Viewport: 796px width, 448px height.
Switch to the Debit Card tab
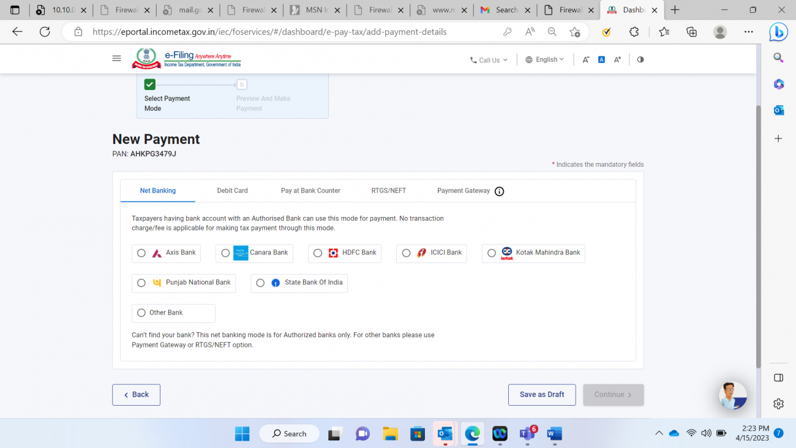232,191
